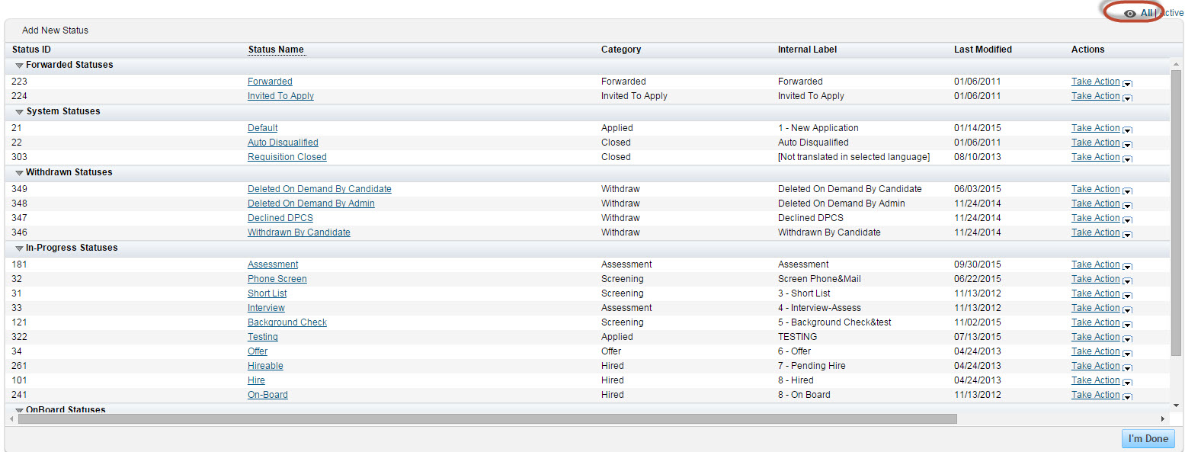Collapse the Forwarded Statuses group
1185x452 pixels.
(20, 66)
